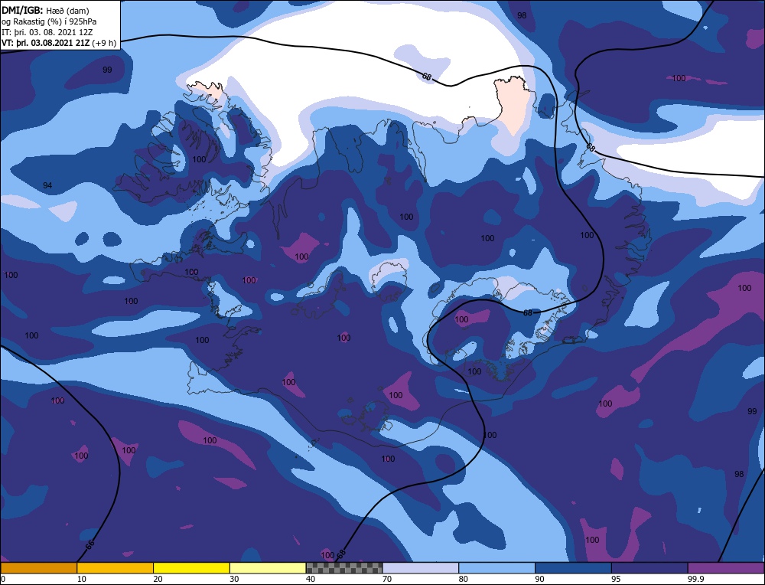Click the 'VT: þri. 03.08.2021 21Z (+9 h)' line

pyautogui.click(x=59, y=43)
